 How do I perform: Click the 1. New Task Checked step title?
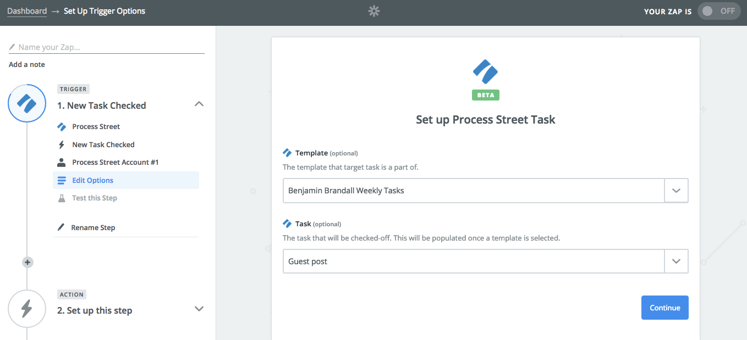(x=102, y=105)
